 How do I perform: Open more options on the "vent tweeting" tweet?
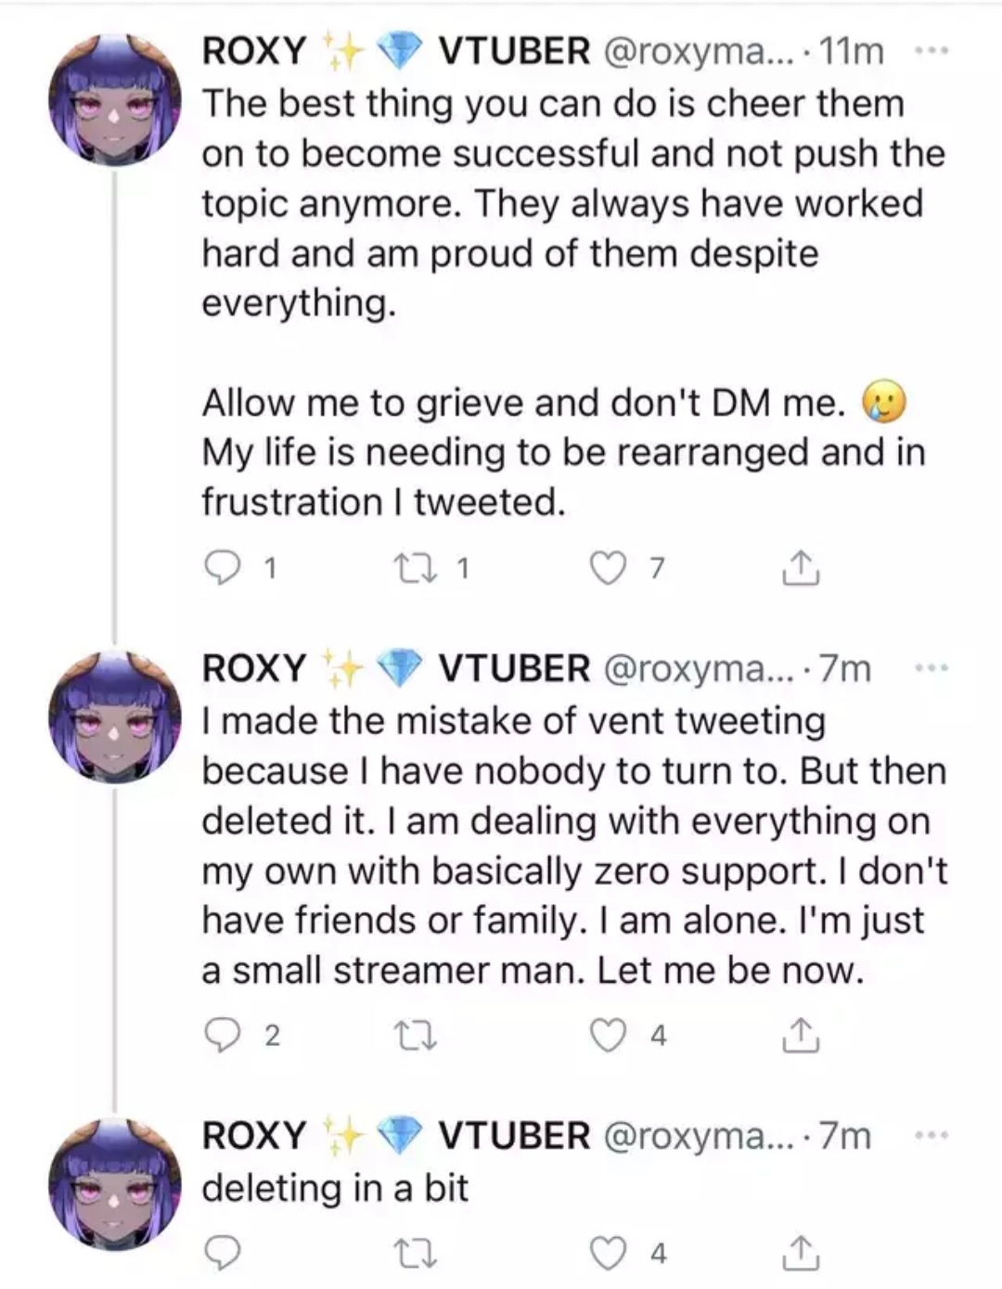point(931,668)
